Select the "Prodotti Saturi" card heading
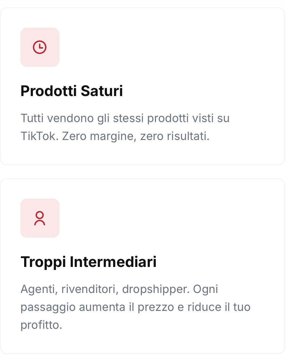Viewport: 287px width, 360px height. [x=72, y=91]
